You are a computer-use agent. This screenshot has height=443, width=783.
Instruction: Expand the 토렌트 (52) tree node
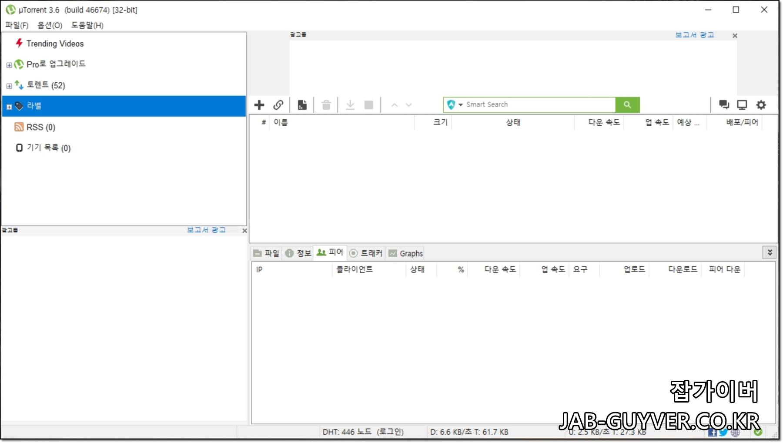click(9, 86)
